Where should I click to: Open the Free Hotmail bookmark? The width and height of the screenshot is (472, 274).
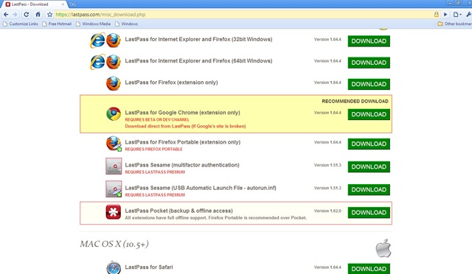57,24
